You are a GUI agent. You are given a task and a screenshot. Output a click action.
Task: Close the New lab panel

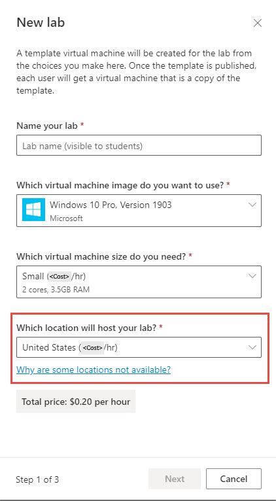[258, 24]
